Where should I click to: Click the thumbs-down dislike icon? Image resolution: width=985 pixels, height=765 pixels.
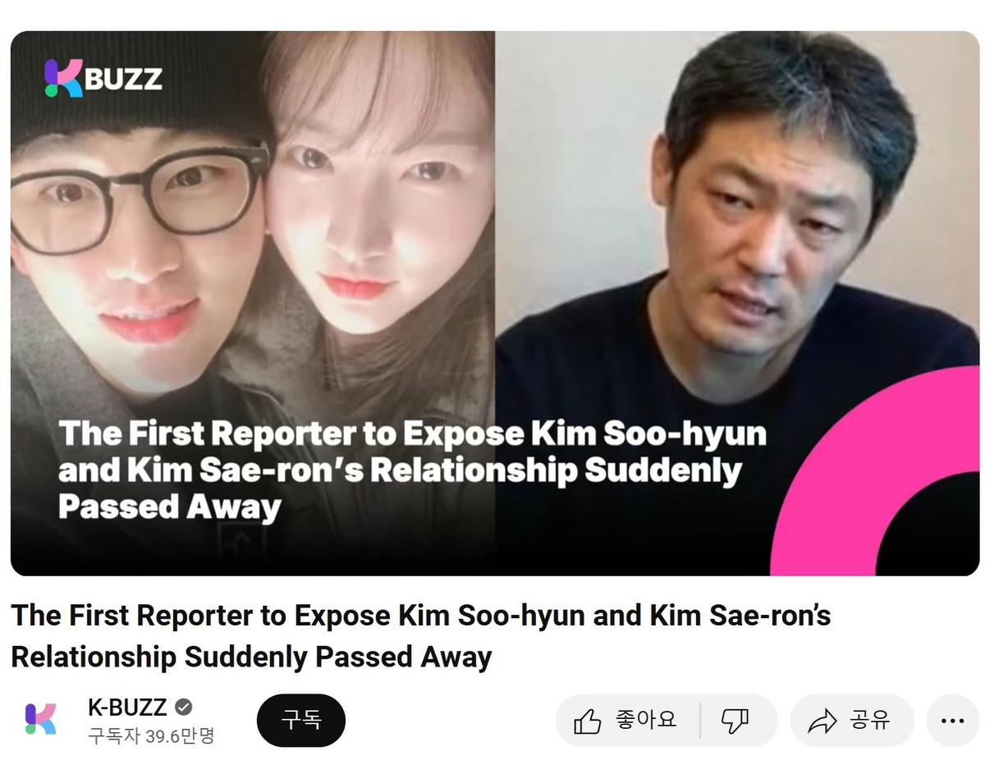(735, 721)
